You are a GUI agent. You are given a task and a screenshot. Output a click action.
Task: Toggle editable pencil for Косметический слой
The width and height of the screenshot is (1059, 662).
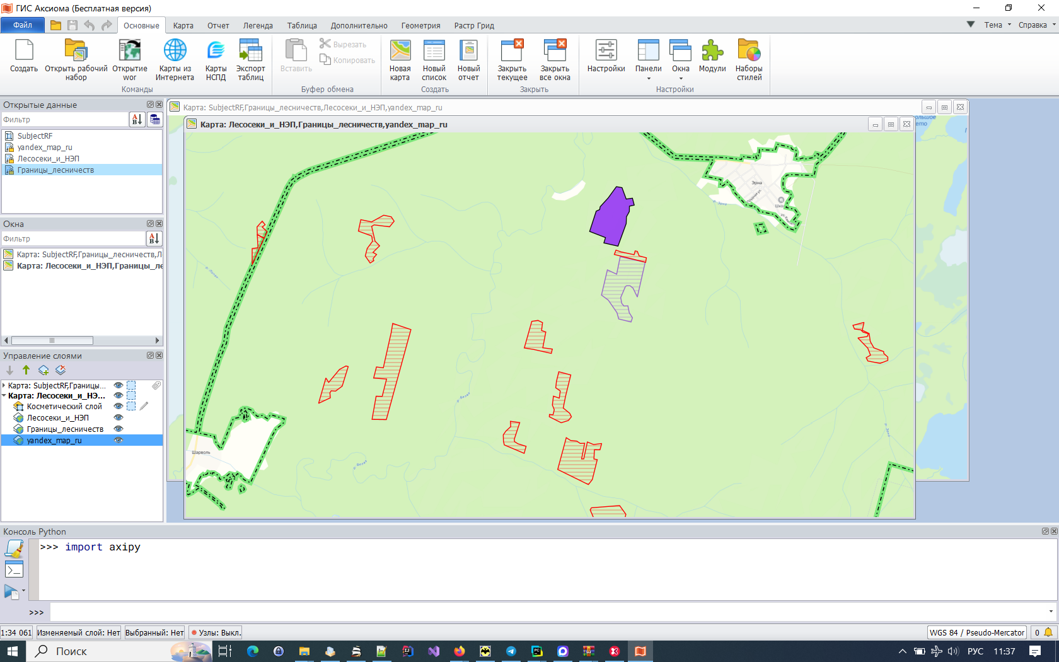[144, 406]
